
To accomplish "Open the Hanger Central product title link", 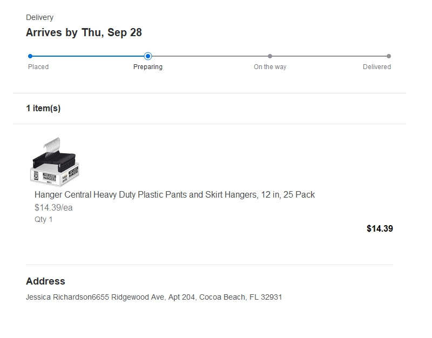I will (174, 194).
